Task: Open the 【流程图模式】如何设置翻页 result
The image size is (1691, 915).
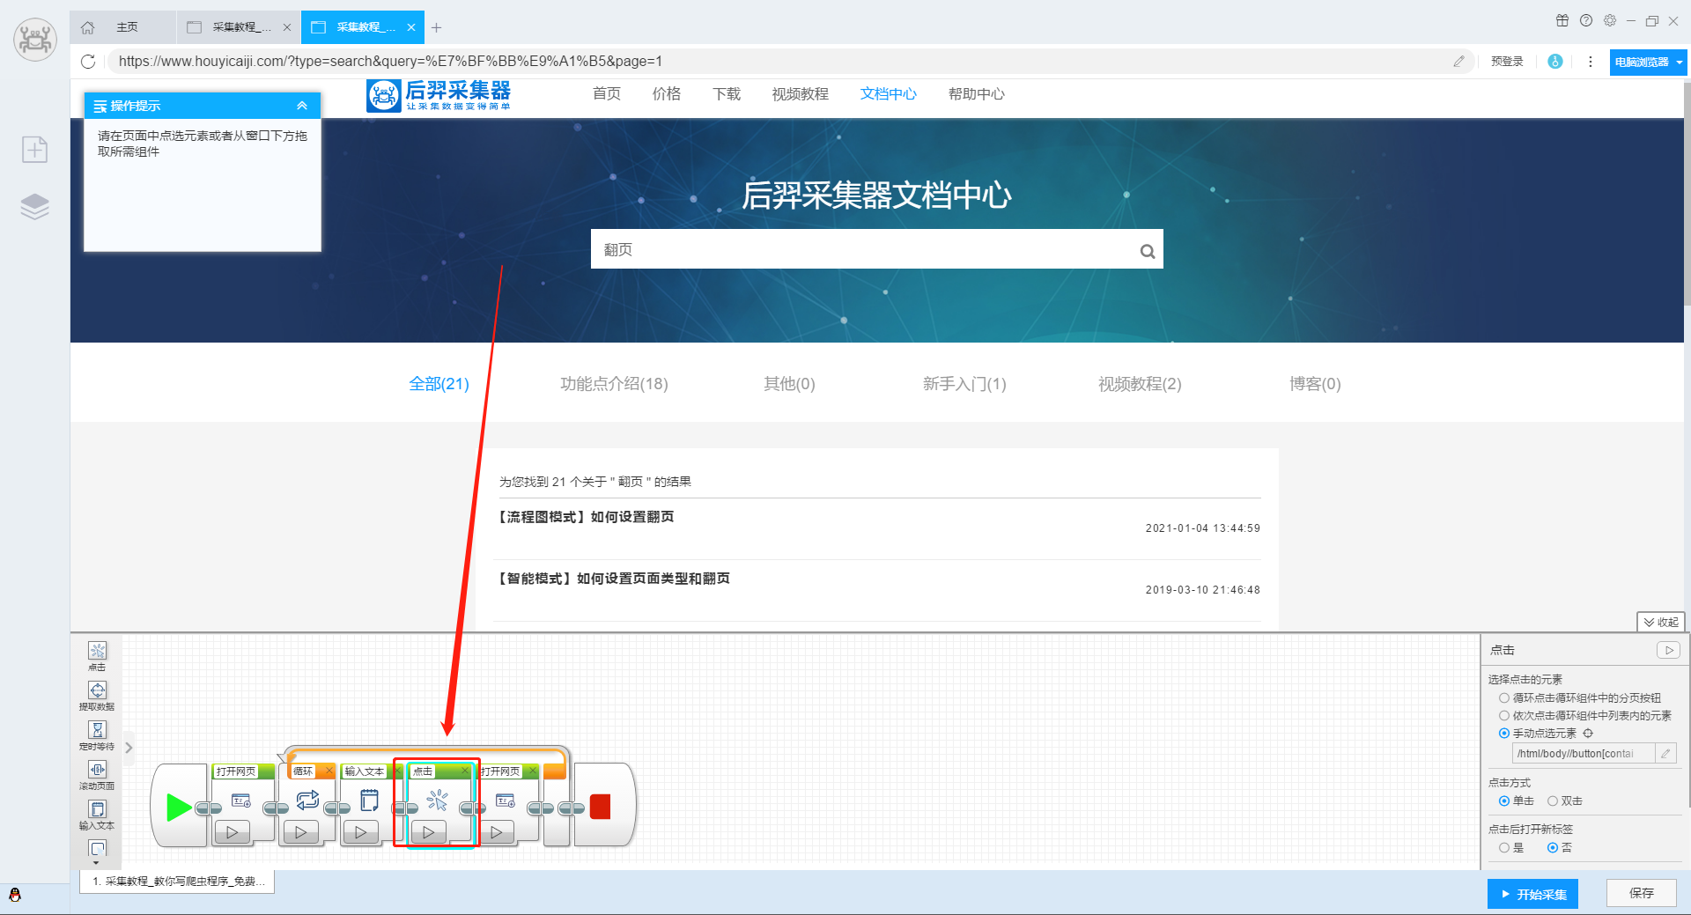Action: tap(587, 517)
